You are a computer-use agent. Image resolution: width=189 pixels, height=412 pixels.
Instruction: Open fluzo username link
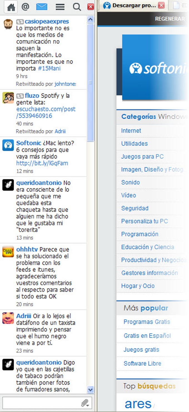coord(32,96)
